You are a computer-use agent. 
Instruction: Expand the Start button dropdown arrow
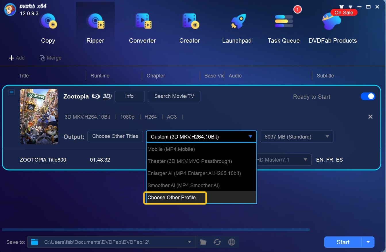coord(368,242)
